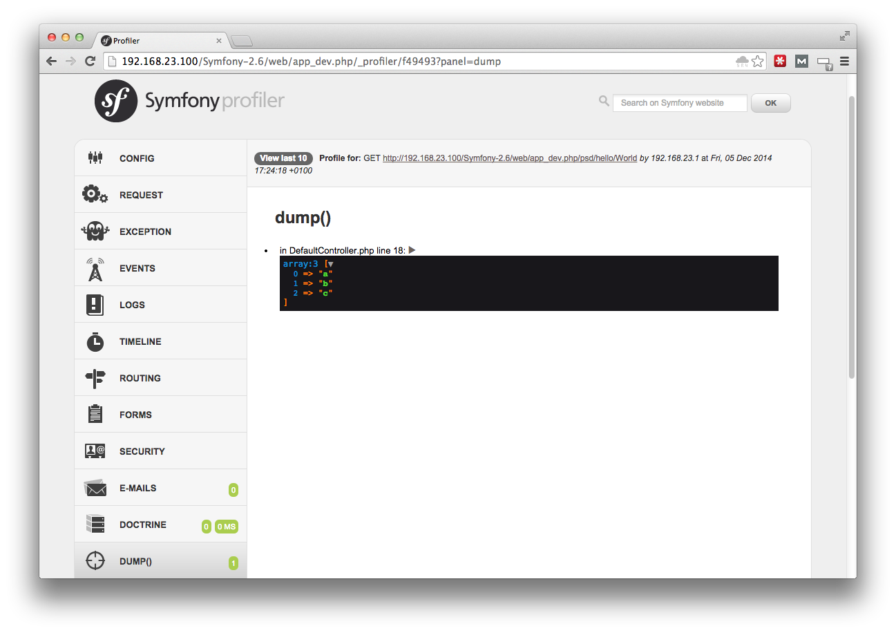
Task: Click the OK search button
Action: tap(770, 103)
